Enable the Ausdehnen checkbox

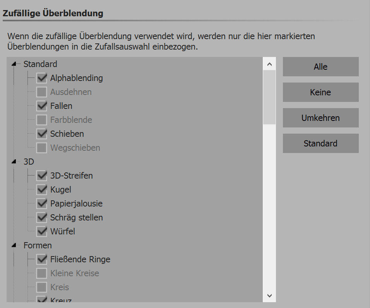pos(42,92)
